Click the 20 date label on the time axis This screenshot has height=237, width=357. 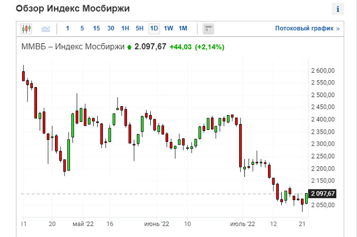52,224
